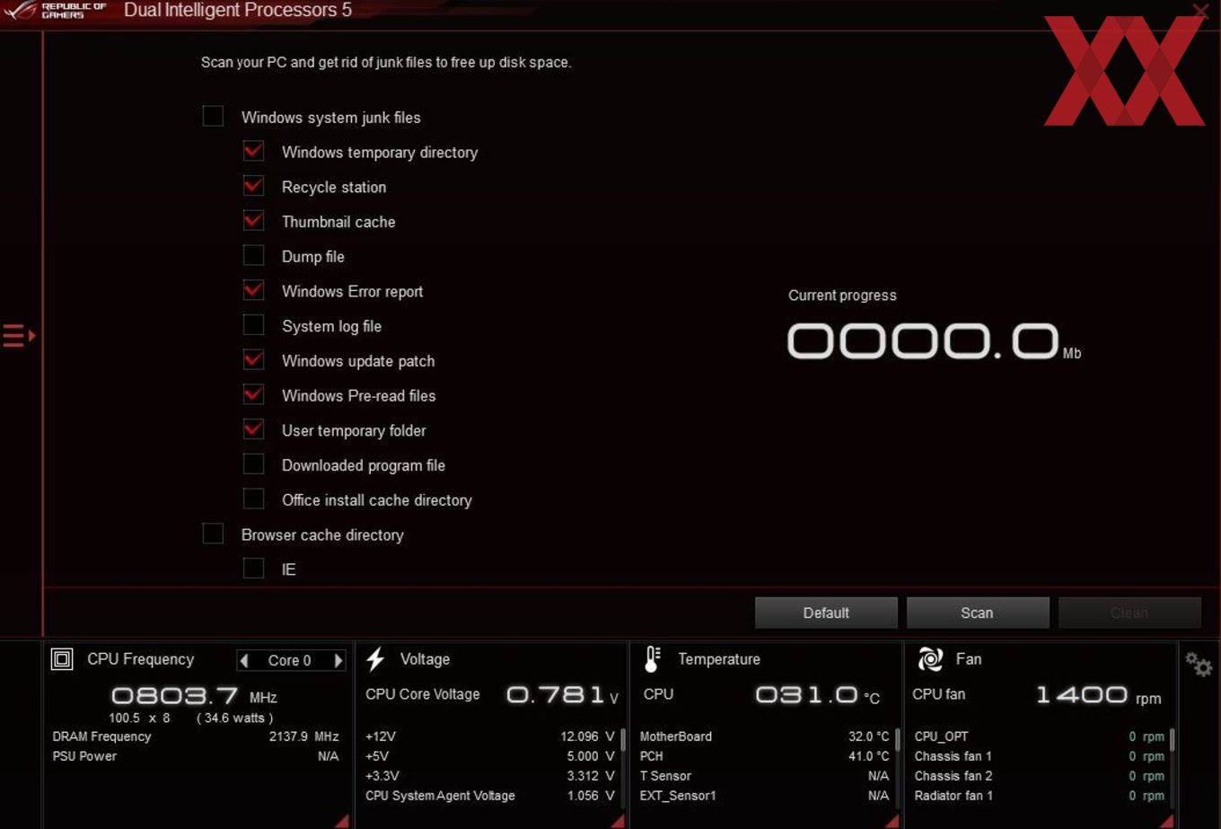Image resolution: width=1221 pixels, height=829 pixels.
Task: Expand the Fan panel corner triangle
Action: tap(1166, 821)
